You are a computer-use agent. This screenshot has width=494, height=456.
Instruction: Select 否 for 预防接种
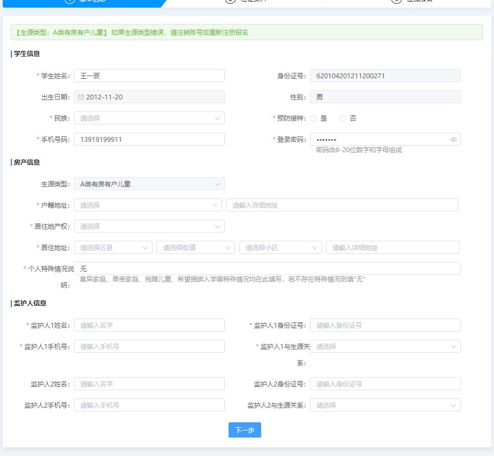[343, 118]
